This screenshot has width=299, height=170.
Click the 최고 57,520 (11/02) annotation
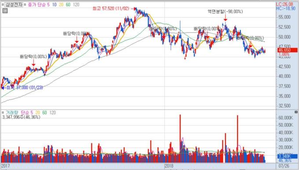(111, 9)
